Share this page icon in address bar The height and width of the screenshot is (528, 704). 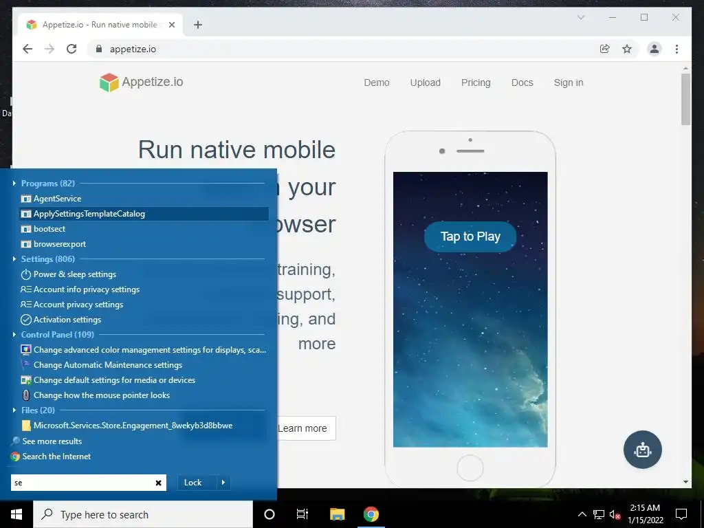[605, 49]
